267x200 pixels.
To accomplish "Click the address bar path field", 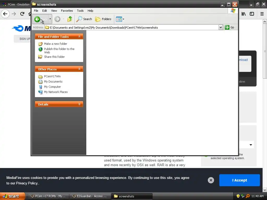I will (x=131, y=28).
